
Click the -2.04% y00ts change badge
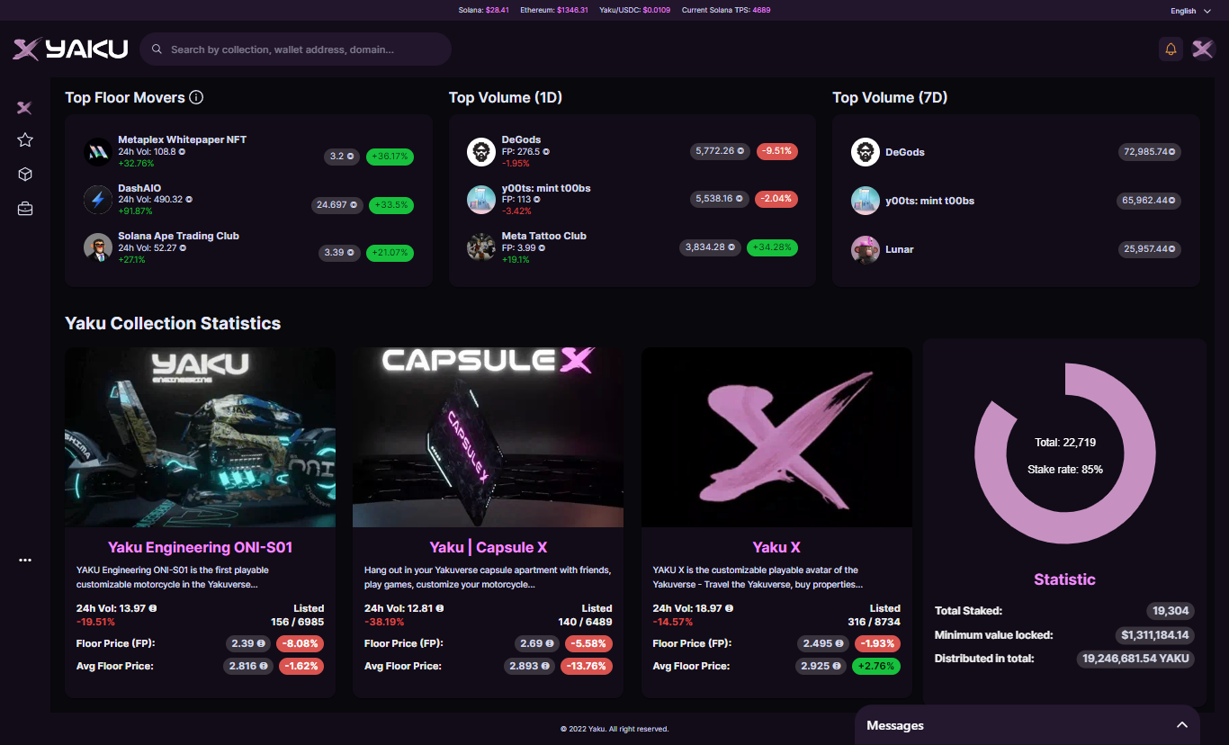click(x=776, y=199)
